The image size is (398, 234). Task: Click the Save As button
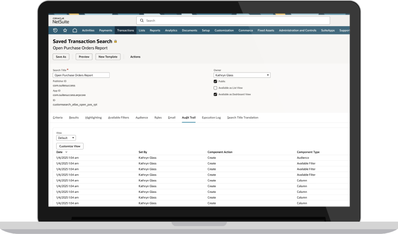pos(61,57)
